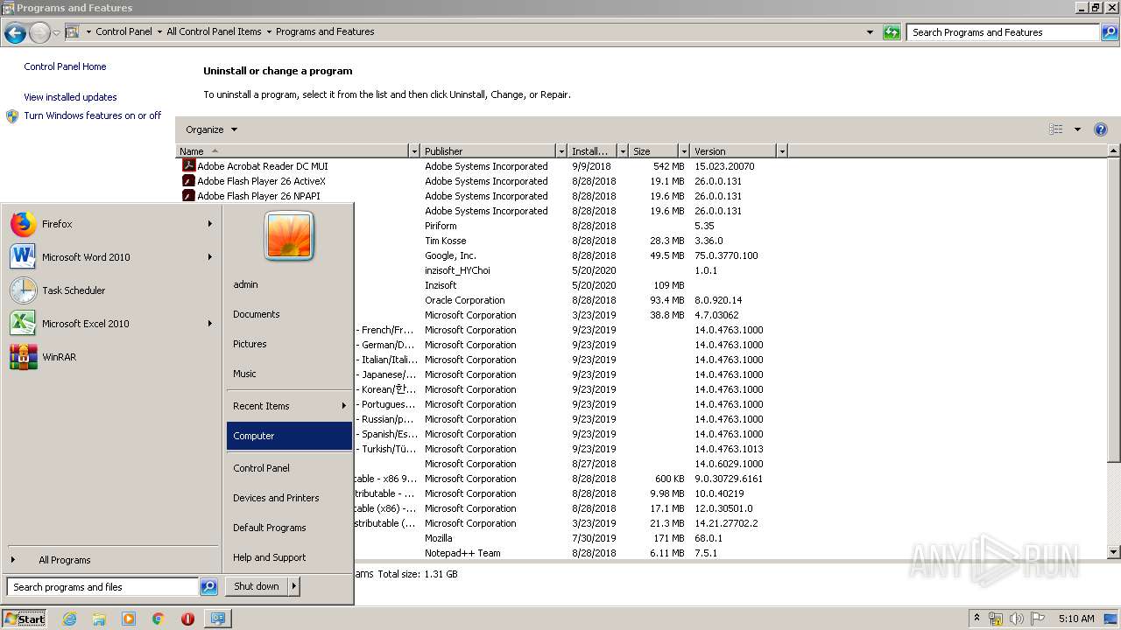Launch Google Chrome from the taskbar
1121x630 pixels.
click(159, 619)
